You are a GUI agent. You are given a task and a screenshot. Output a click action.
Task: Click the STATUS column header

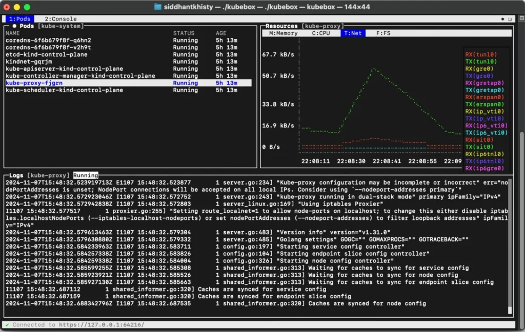[x=184, y=33]
